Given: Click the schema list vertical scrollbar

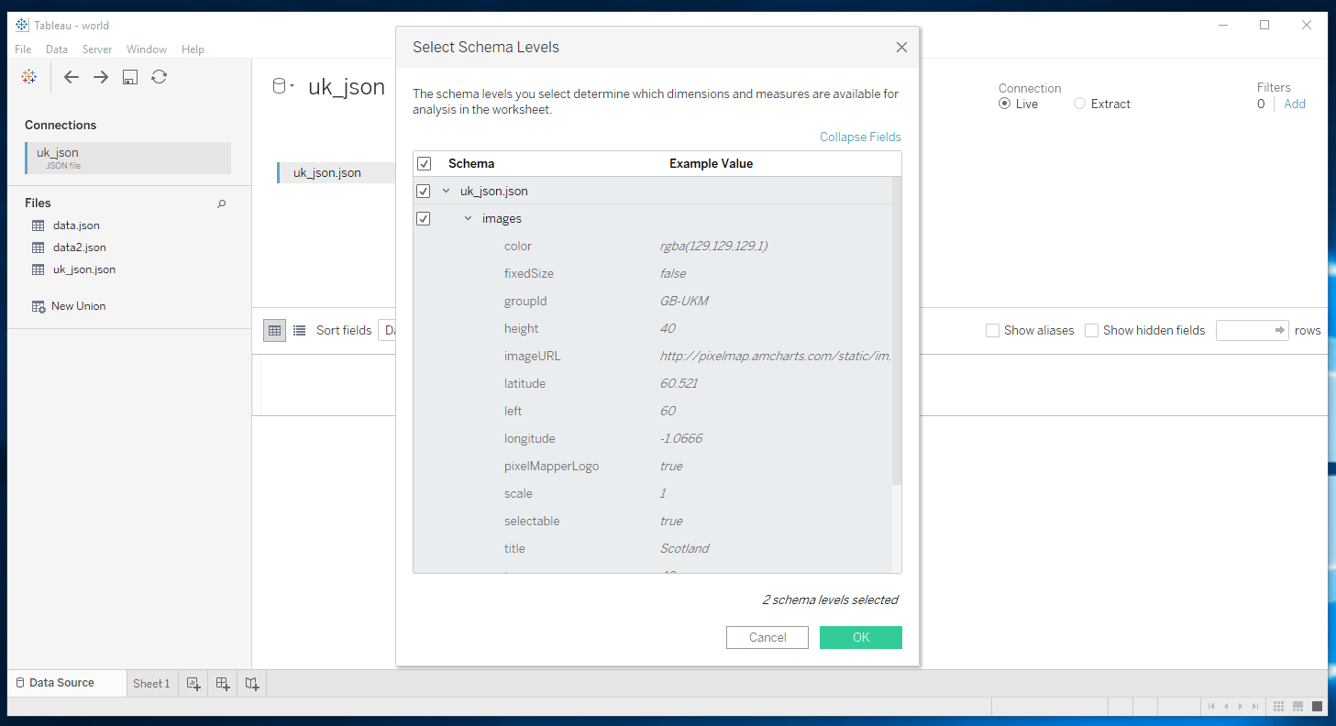Looking at the screenshot, I should [897, 330].
